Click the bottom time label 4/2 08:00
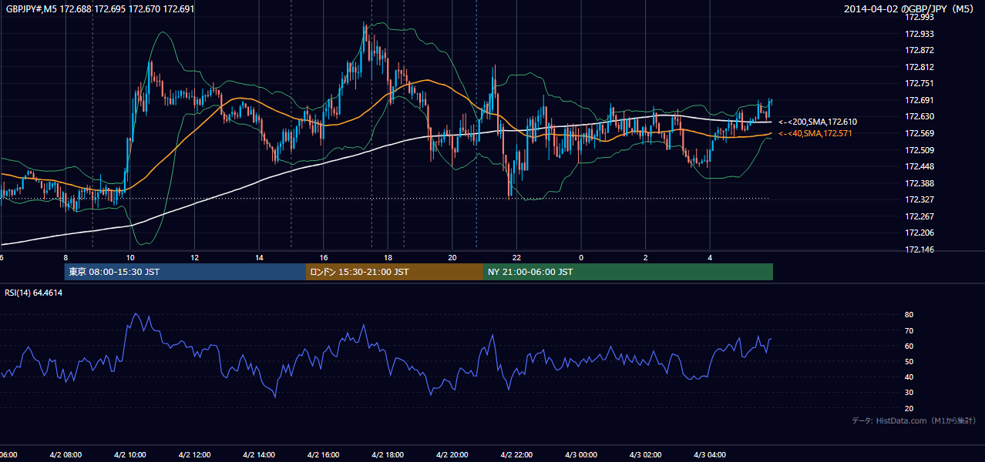The height and width of the screenshot is (462, 985). click(x=66, y=454)
